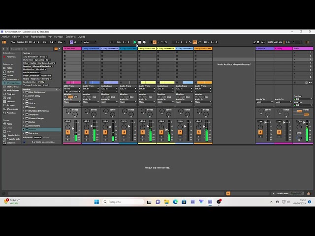Toggle the orange browser filter icon
315x236 pixels.
click(x=56, y=49)
